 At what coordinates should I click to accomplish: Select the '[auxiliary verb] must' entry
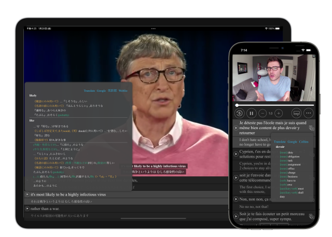click(x=292, y=189)
